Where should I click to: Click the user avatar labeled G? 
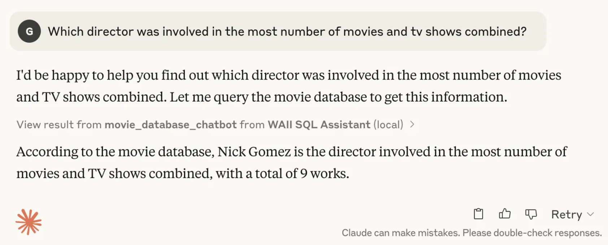pyautogui.click(x=29, y=31)
